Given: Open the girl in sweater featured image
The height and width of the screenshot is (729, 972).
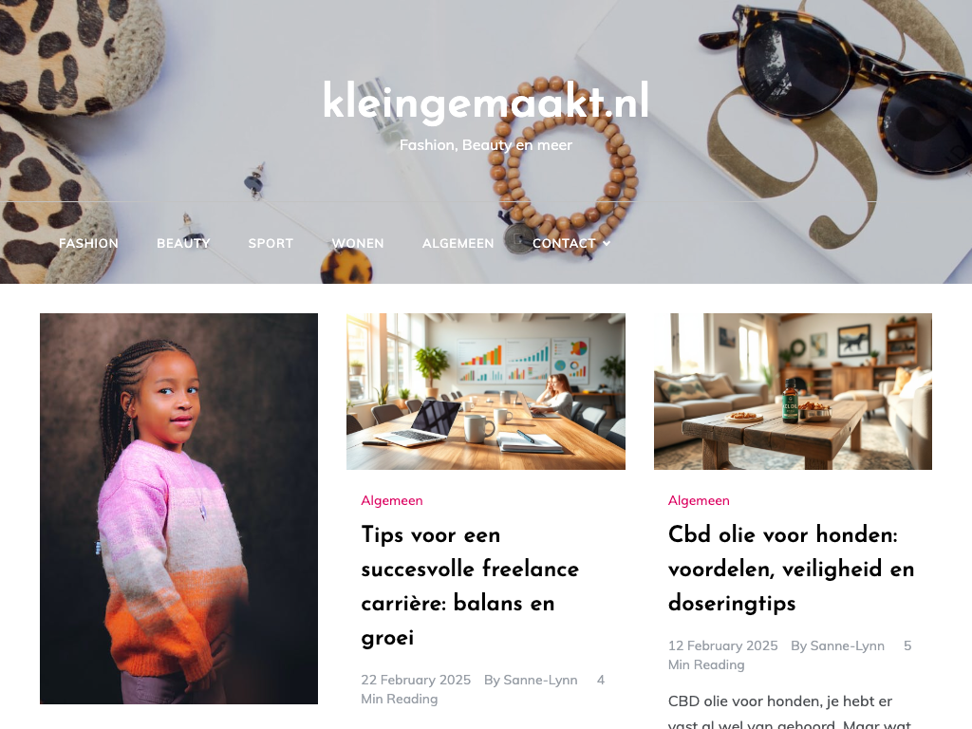Looking at the screenshot, I should [x=179, y=509].
